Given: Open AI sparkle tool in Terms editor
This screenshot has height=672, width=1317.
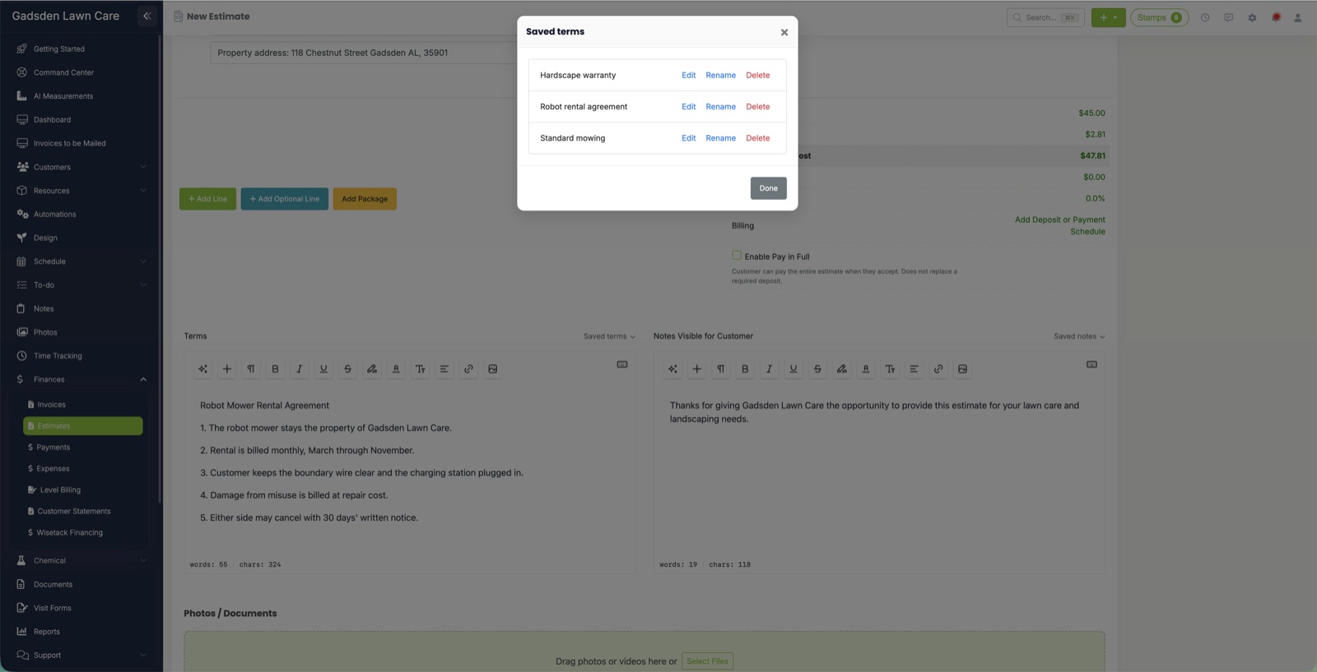Looking at the screenshot, I should tap(202, 369).
